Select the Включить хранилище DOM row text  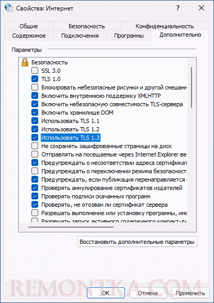click(77, 113)
